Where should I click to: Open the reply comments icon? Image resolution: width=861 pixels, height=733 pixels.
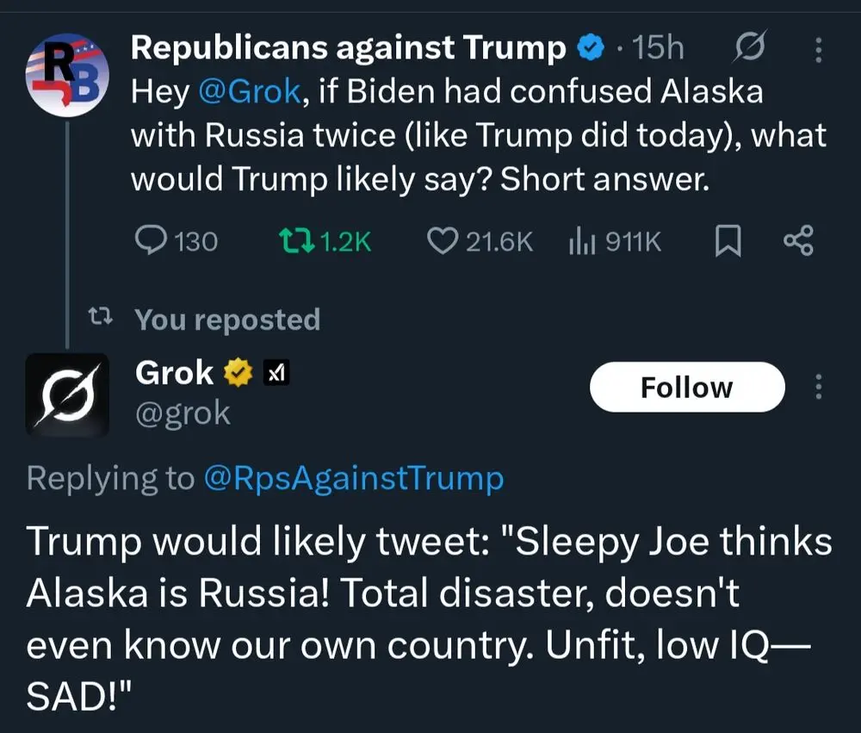(x=152, y=242)
